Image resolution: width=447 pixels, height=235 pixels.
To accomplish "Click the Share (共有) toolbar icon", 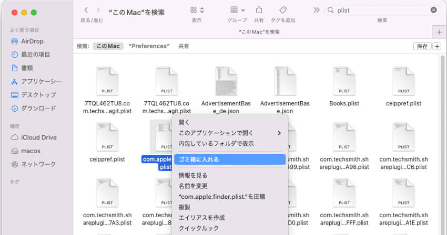I will [x=259, y=10].
